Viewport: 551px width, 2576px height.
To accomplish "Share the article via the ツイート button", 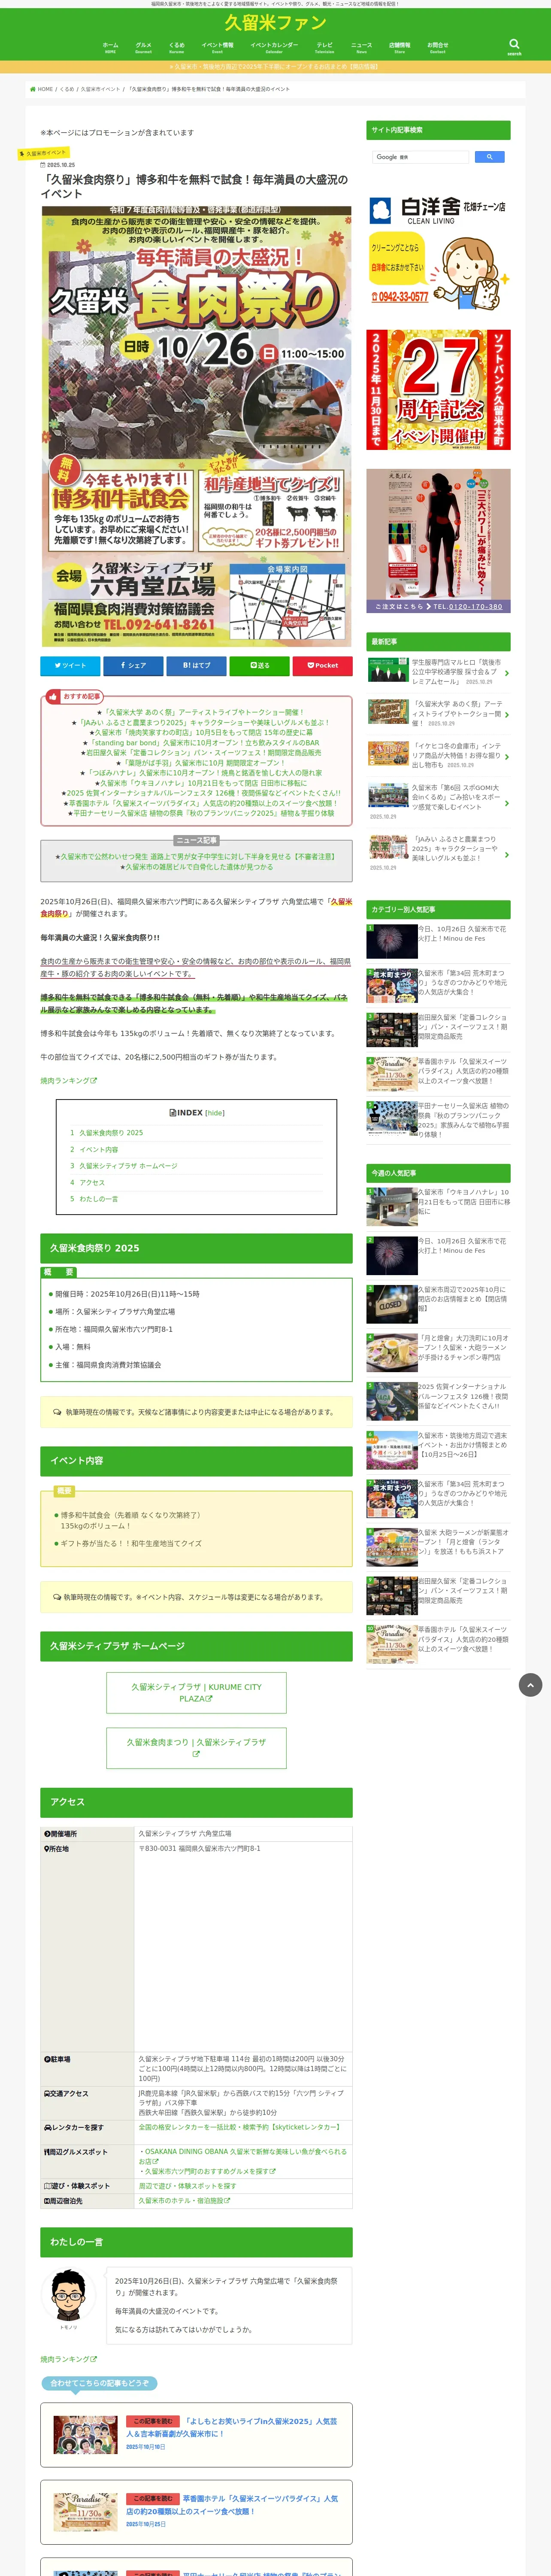I will (x=70, y=665).
